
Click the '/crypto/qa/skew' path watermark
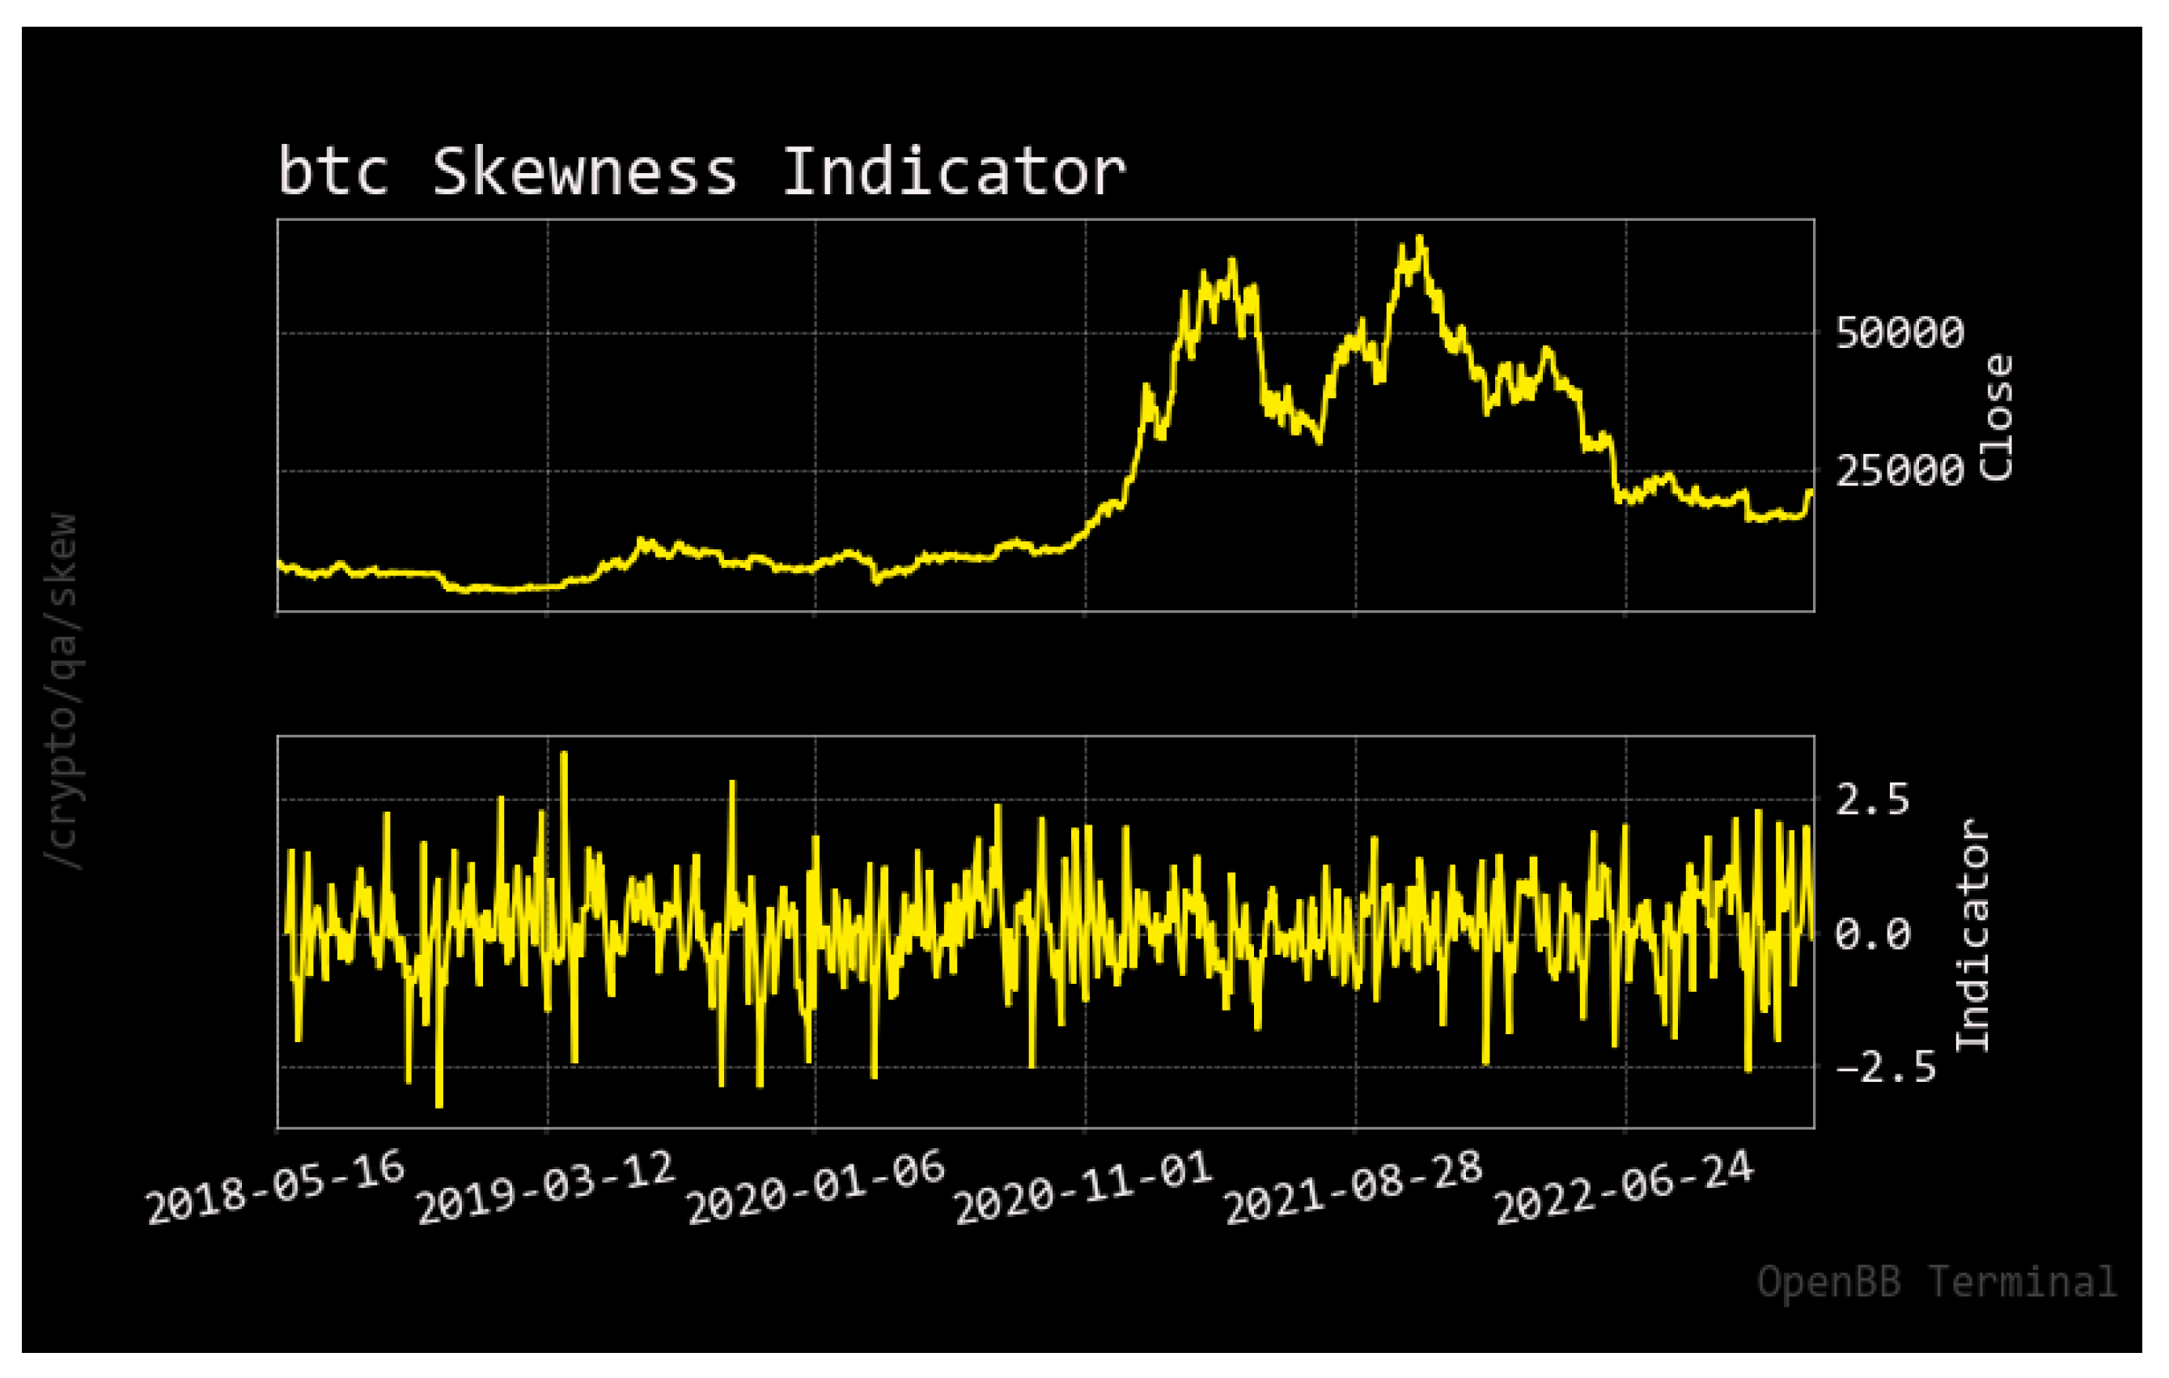point(63,692)
